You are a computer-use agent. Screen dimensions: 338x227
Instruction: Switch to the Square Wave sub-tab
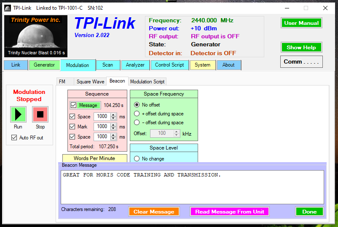pyautogui.click(x=90, y=82)
